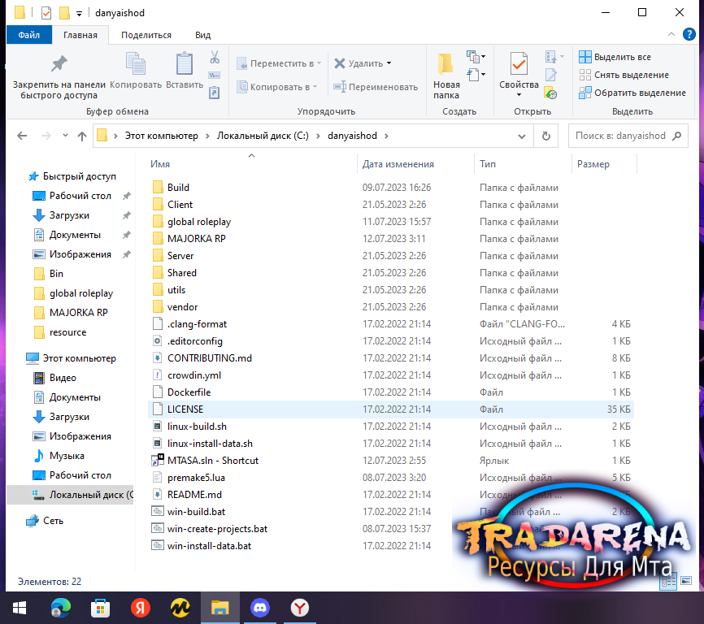Go up one folder level arrow
This screenshot has height=624, width=704.
82,136
